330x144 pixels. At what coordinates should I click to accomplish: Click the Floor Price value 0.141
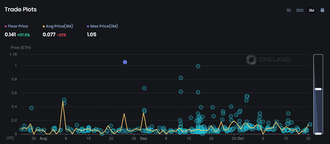point(10,34)
